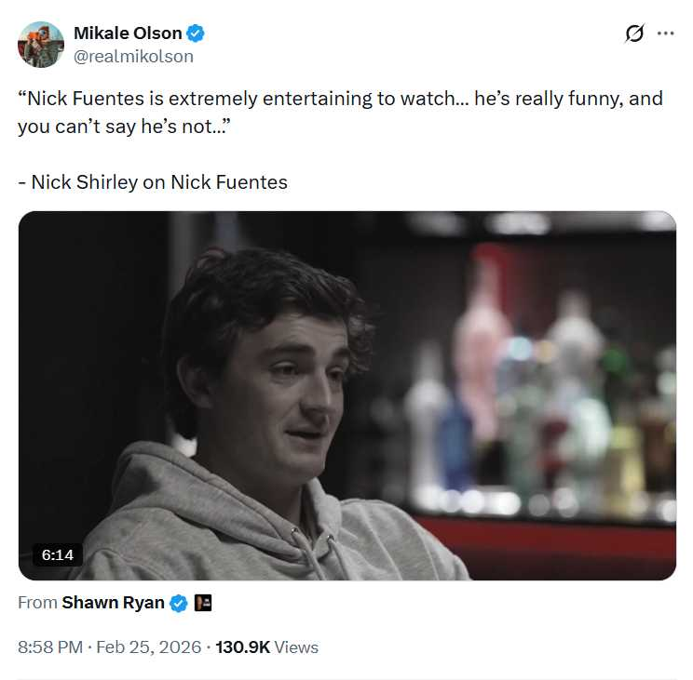The image size is (693, 680).
Task: Click the blue verified badge beside Mikale Olson
Action: [196, 33]
